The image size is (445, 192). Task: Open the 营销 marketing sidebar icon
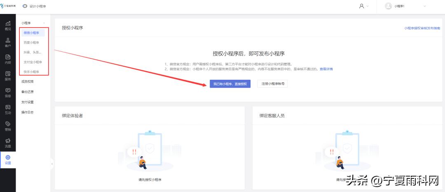click(x=8, y=126)
